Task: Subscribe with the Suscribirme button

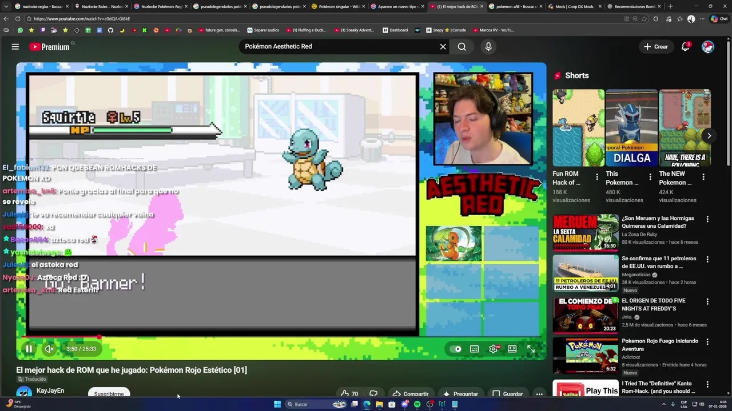Action: tap(109, 394)
